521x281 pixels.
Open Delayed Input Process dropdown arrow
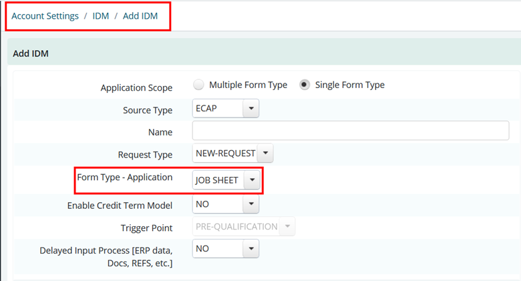click(x=251, y=248)
